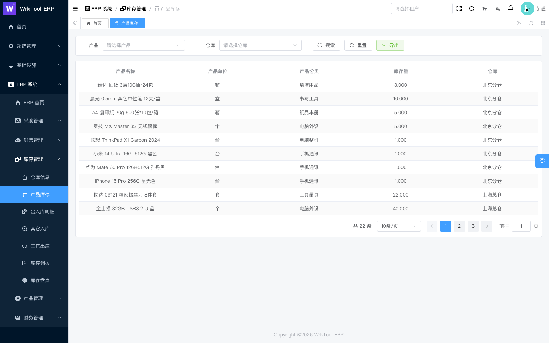The height and width of the screenshot is (343, 549).
Task: Toggle fullscreen mode icon in header
Action: (x=459, y=9)
